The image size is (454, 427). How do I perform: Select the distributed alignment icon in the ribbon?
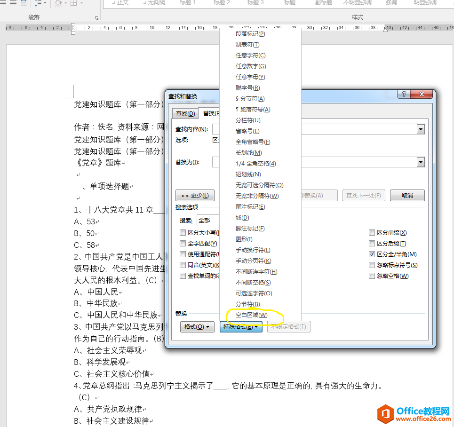click(x=24, y=3)
